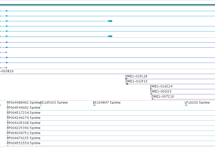215x147 pixels.
Task: Click the DME1-019C24 purple arrow glyph
Action: coord(151,89)
